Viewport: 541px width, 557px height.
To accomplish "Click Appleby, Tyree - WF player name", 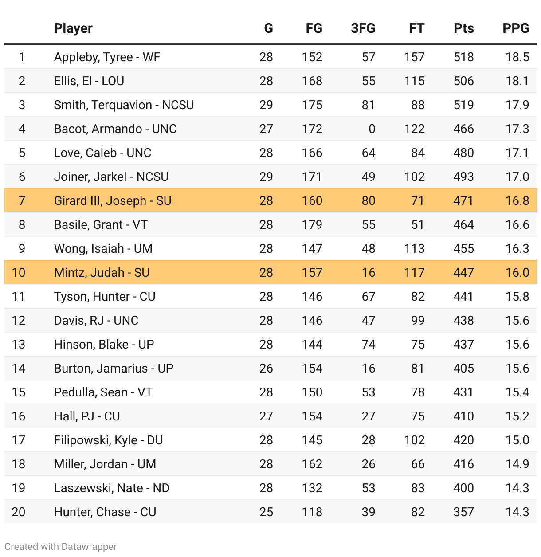I will tap(107, 57).
